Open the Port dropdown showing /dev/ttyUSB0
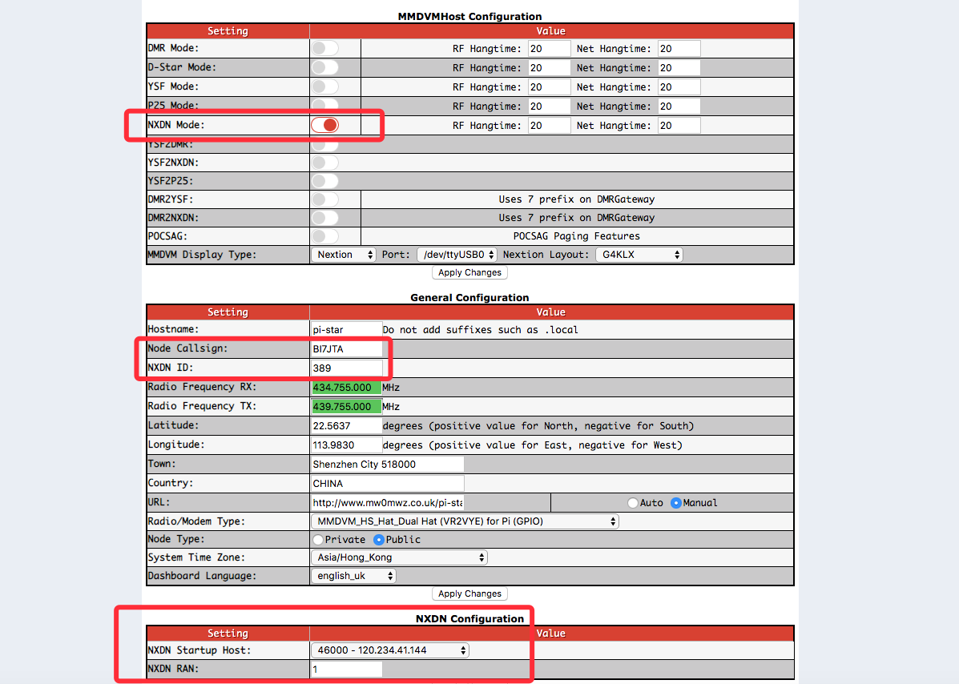 [x=457, y=255]
